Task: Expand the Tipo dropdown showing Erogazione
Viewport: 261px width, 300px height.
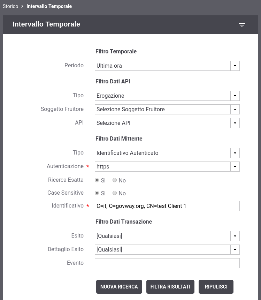Action: [x=167, y=96]
